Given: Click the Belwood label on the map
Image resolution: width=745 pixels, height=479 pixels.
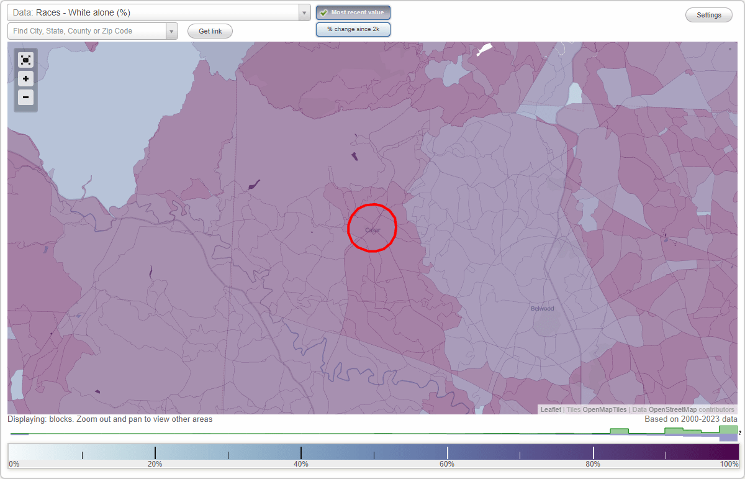Looking at the screenshot, I should click(x=543, y=308).
